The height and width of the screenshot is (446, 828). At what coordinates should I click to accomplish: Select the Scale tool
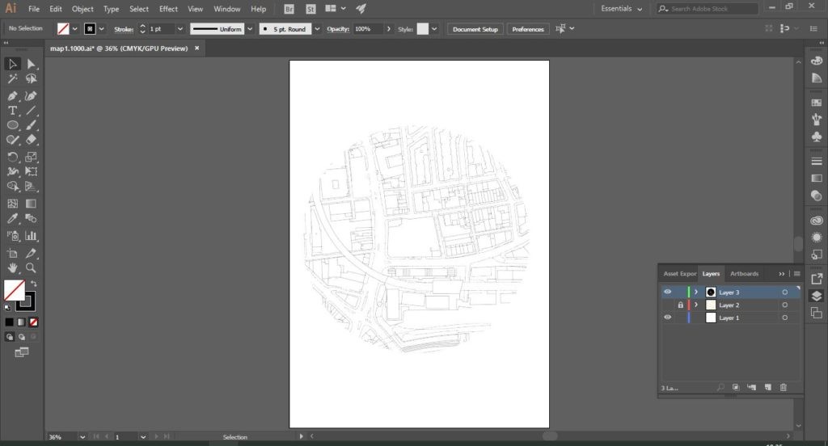tap(32, 157)
